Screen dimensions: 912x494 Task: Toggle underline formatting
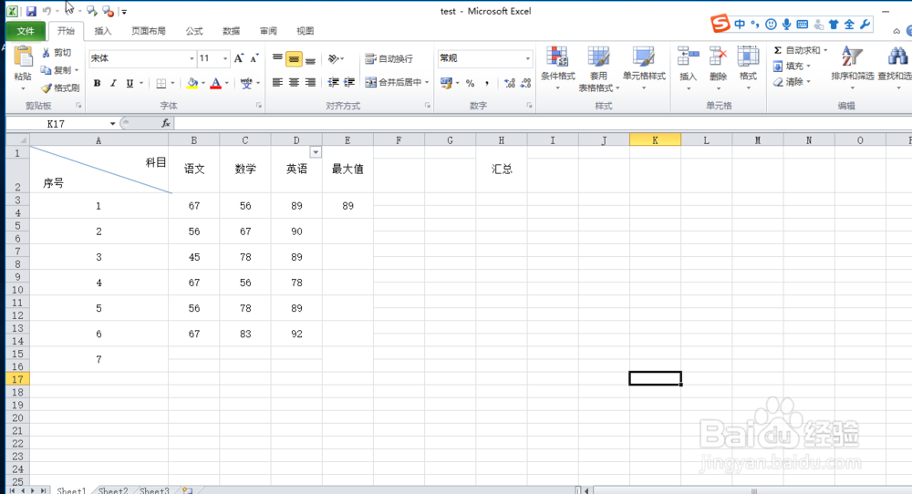pos(130,83)
